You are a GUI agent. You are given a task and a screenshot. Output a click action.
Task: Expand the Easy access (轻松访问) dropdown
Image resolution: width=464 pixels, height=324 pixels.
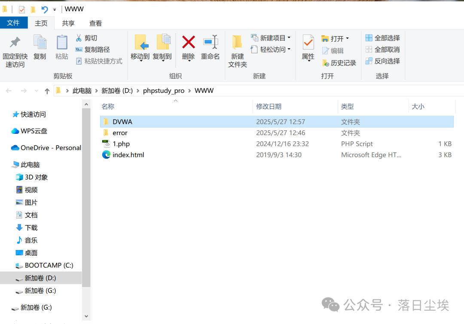click(x=289, y=49)
